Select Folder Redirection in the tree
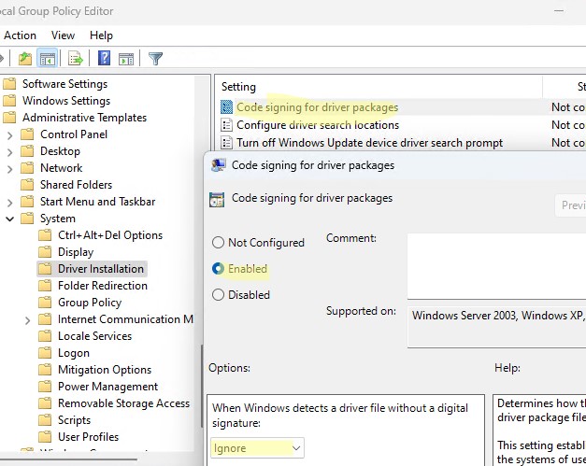 pyautogui.click(x=103, y=286)
